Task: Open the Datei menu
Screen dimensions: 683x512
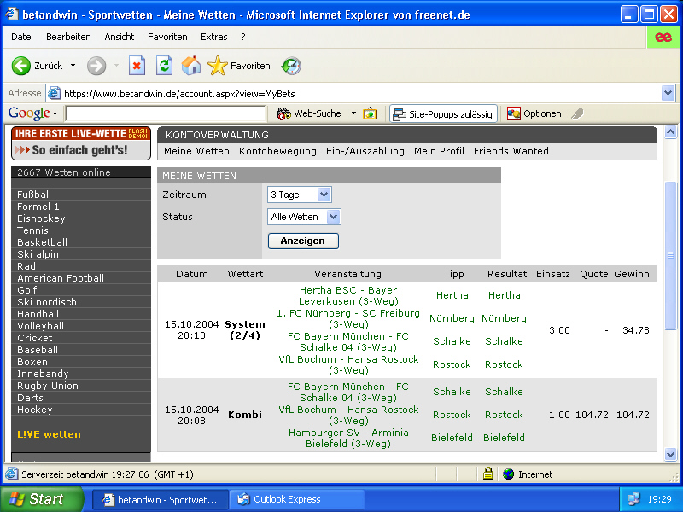Action: [x=22, y=37]
